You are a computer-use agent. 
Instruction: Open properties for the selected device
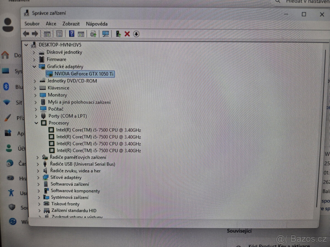59,33
